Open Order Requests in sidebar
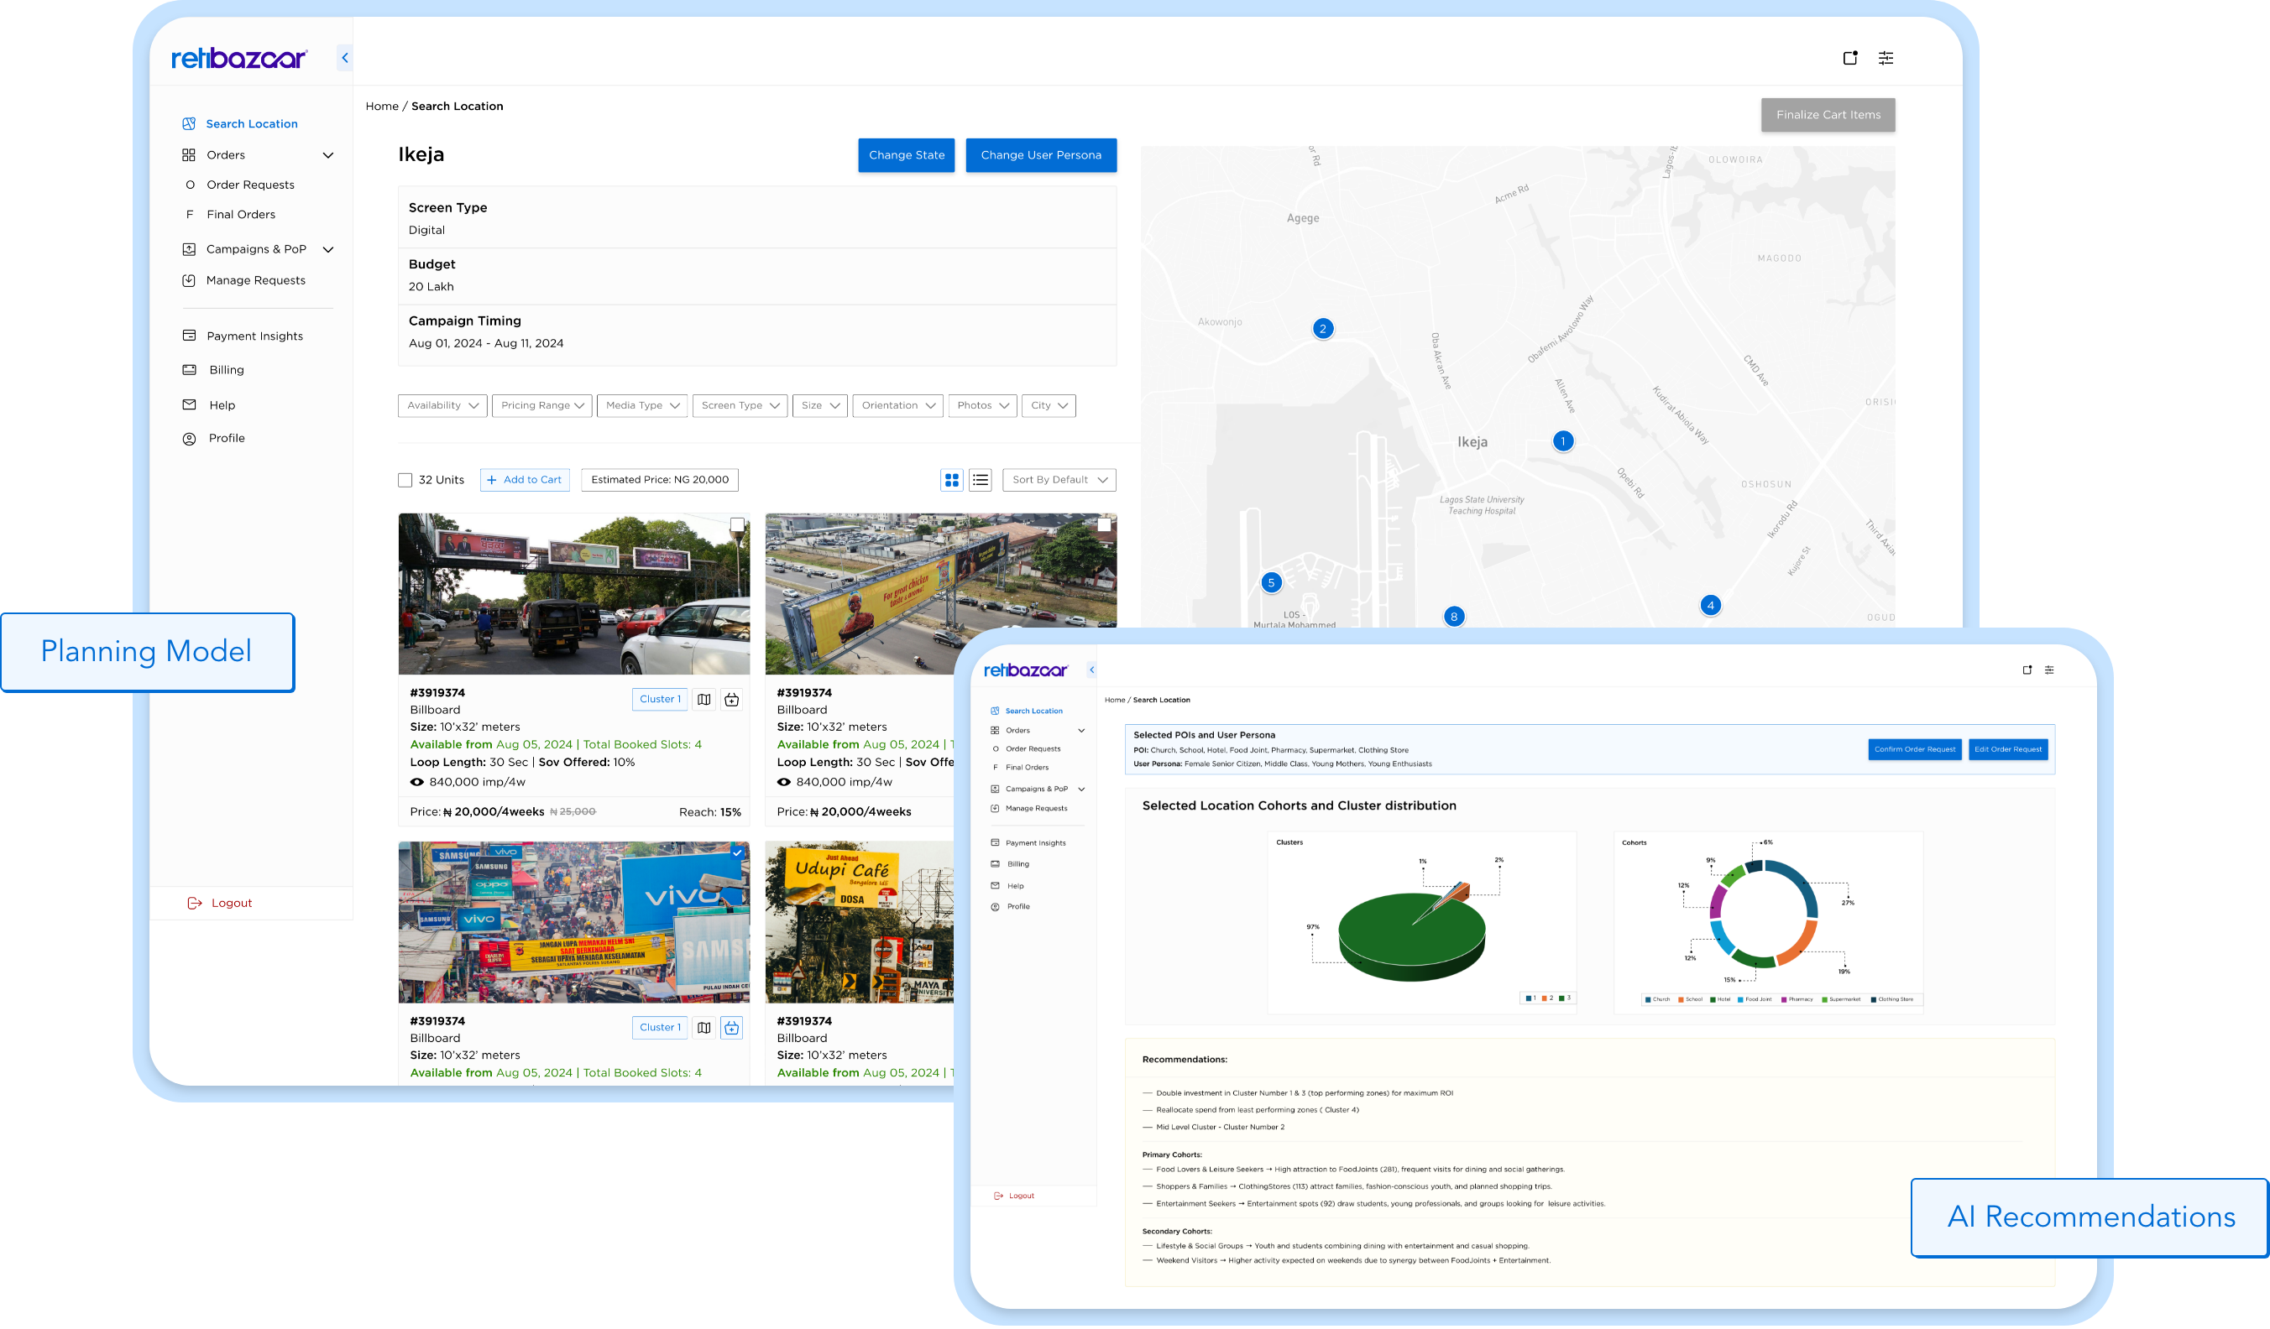 pos(250,185)
